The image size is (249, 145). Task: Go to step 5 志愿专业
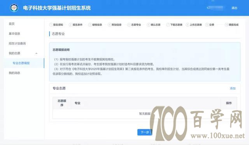(134, 25)
